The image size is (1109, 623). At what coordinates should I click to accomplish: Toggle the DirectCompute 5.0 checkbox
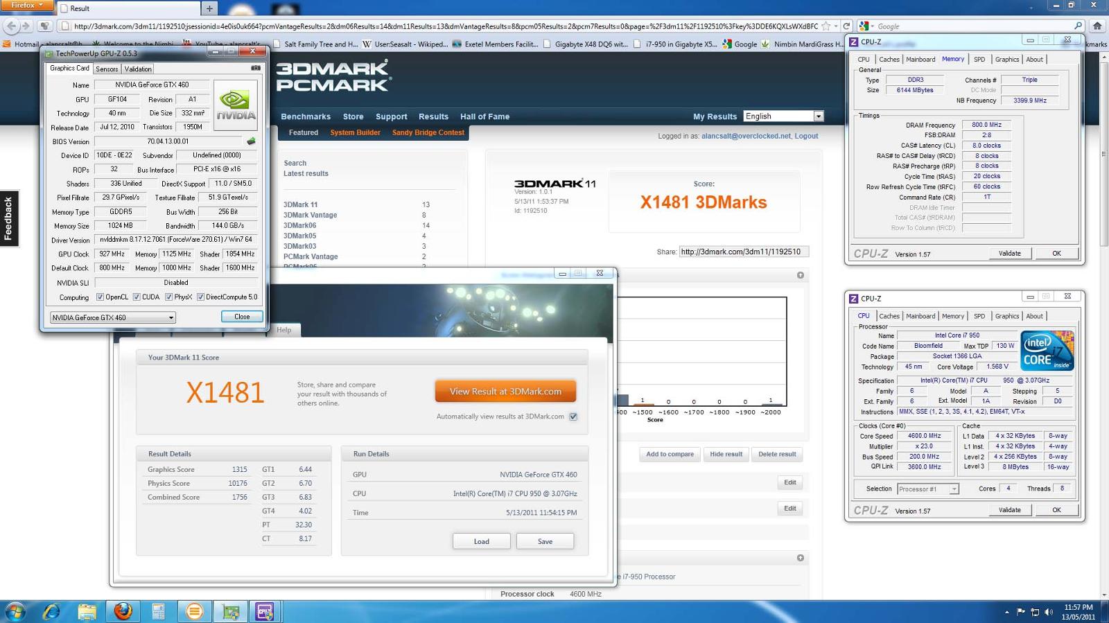point(200,297)
